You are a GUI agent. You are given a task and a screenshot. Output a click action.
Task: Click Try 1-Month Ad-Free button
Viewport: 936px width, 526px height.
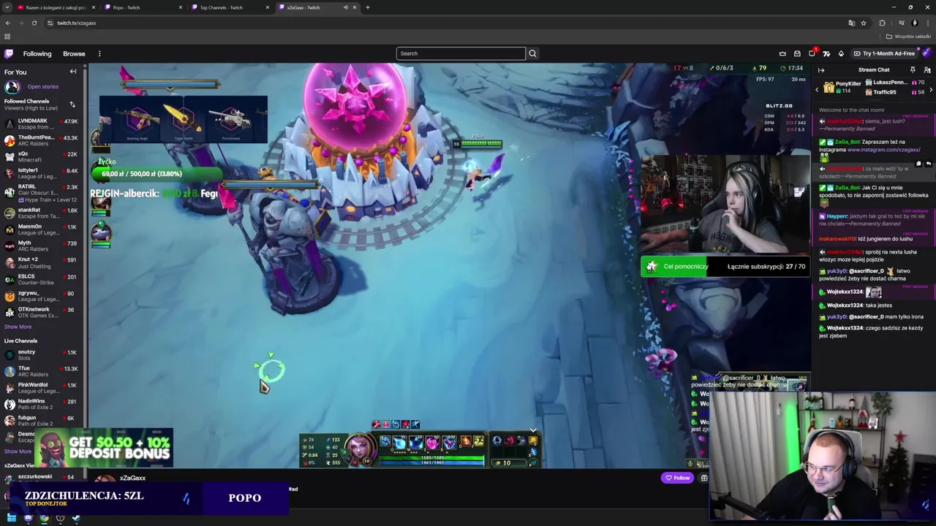tap(883, 53)
